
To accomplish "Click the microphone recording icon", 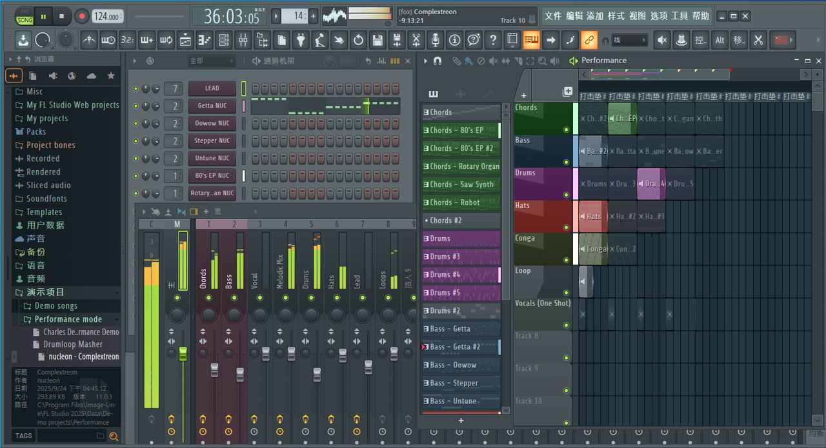I will (436, 41).
